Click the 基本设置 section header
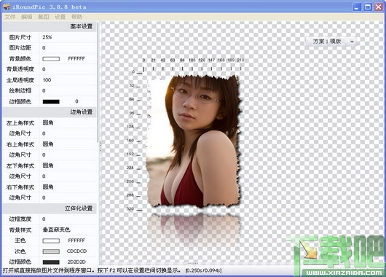The image size is (386, 277). click(x=50, y=26)
